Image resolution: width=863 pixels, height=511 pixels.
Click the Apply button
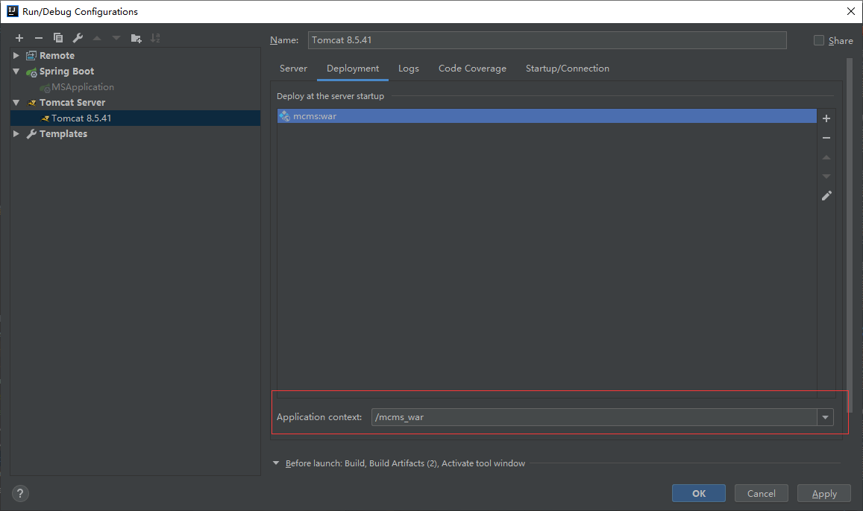pos(824,493)
